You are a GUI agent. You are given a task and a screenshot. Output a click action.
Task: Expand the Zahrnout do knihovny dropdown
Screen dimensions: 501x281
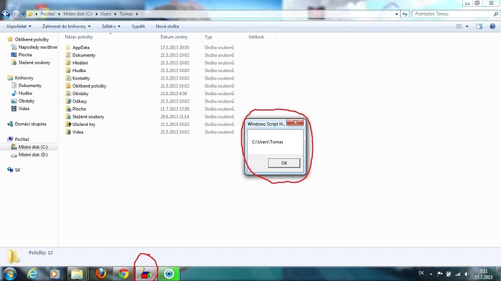point(66,26)
